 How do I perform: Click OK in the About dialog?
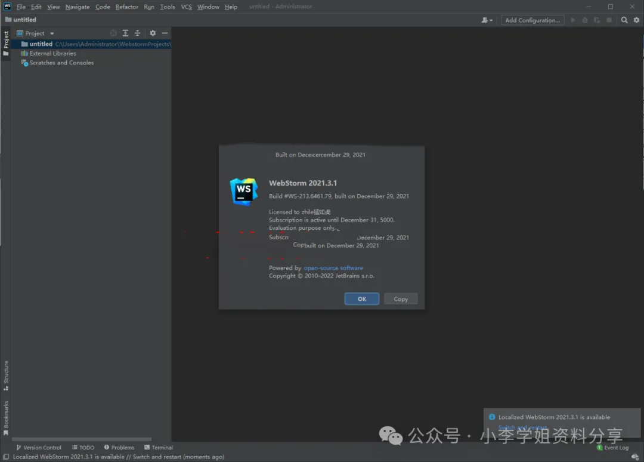coord(361,299)
